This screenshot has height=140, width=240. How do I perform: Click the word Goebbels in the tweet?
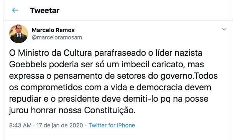coord(28,64)
